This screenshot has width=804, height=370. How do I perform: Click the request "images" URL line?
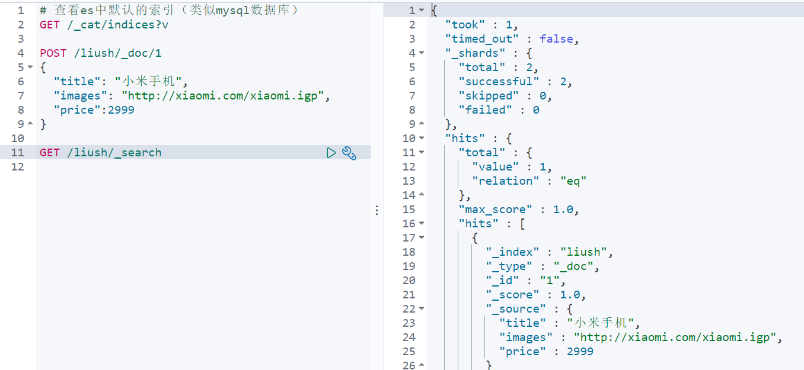pyautogui.click(x=192, y=96)
